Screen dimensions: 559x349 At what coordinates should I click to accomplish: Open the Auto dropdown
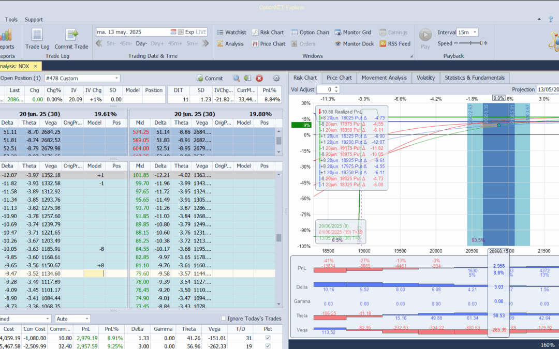(86, 318)
